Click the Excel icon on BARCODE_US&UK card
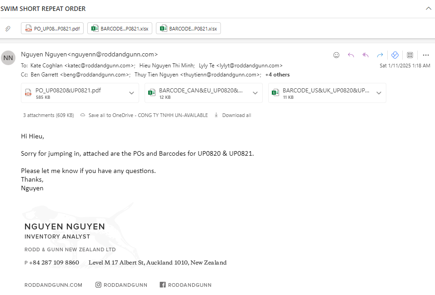 tap(275, 92)
